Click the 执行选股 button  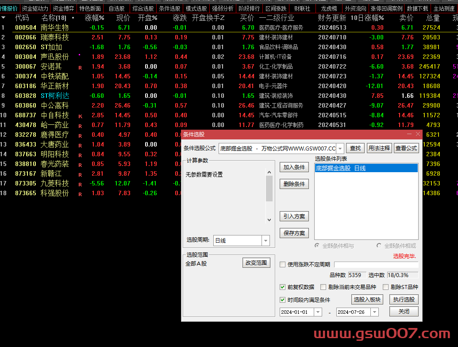pyautogui.click(x=404, y=300)
